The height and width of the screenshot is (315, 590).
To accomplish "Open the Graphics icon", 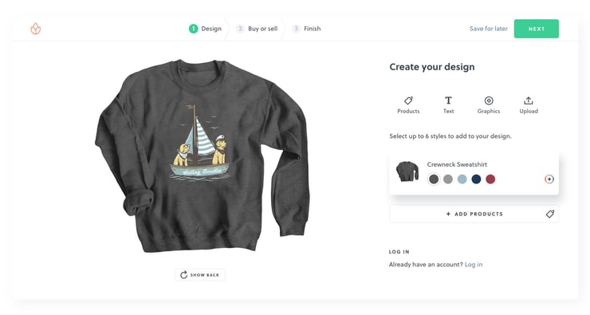I will (489, 100).
